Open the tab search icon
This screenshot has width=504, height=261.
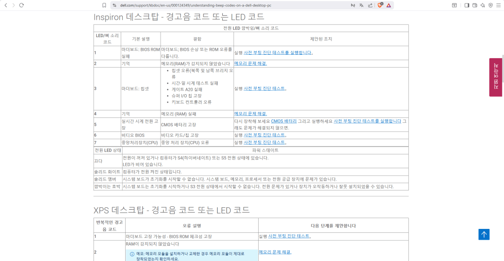[455, 5]
